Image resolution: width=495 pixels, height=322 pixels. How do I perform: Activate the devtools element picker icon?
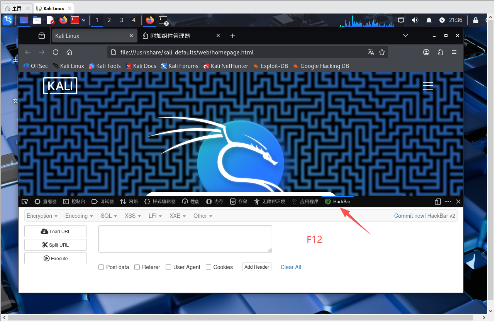25,202
